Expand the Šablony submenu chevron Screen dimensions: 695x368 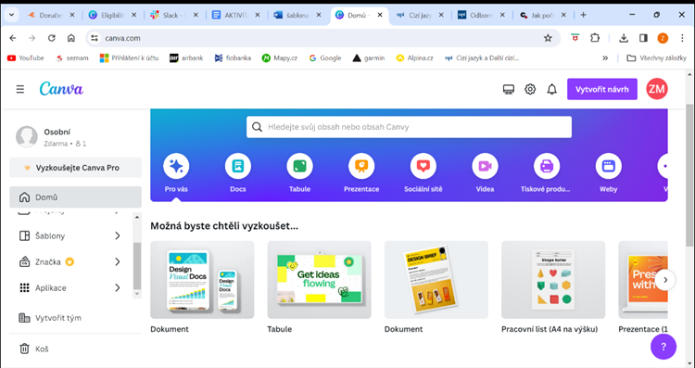coord(118,235)
